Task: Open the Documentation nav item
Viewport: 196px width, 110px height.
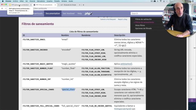Action: click(53, 13)
